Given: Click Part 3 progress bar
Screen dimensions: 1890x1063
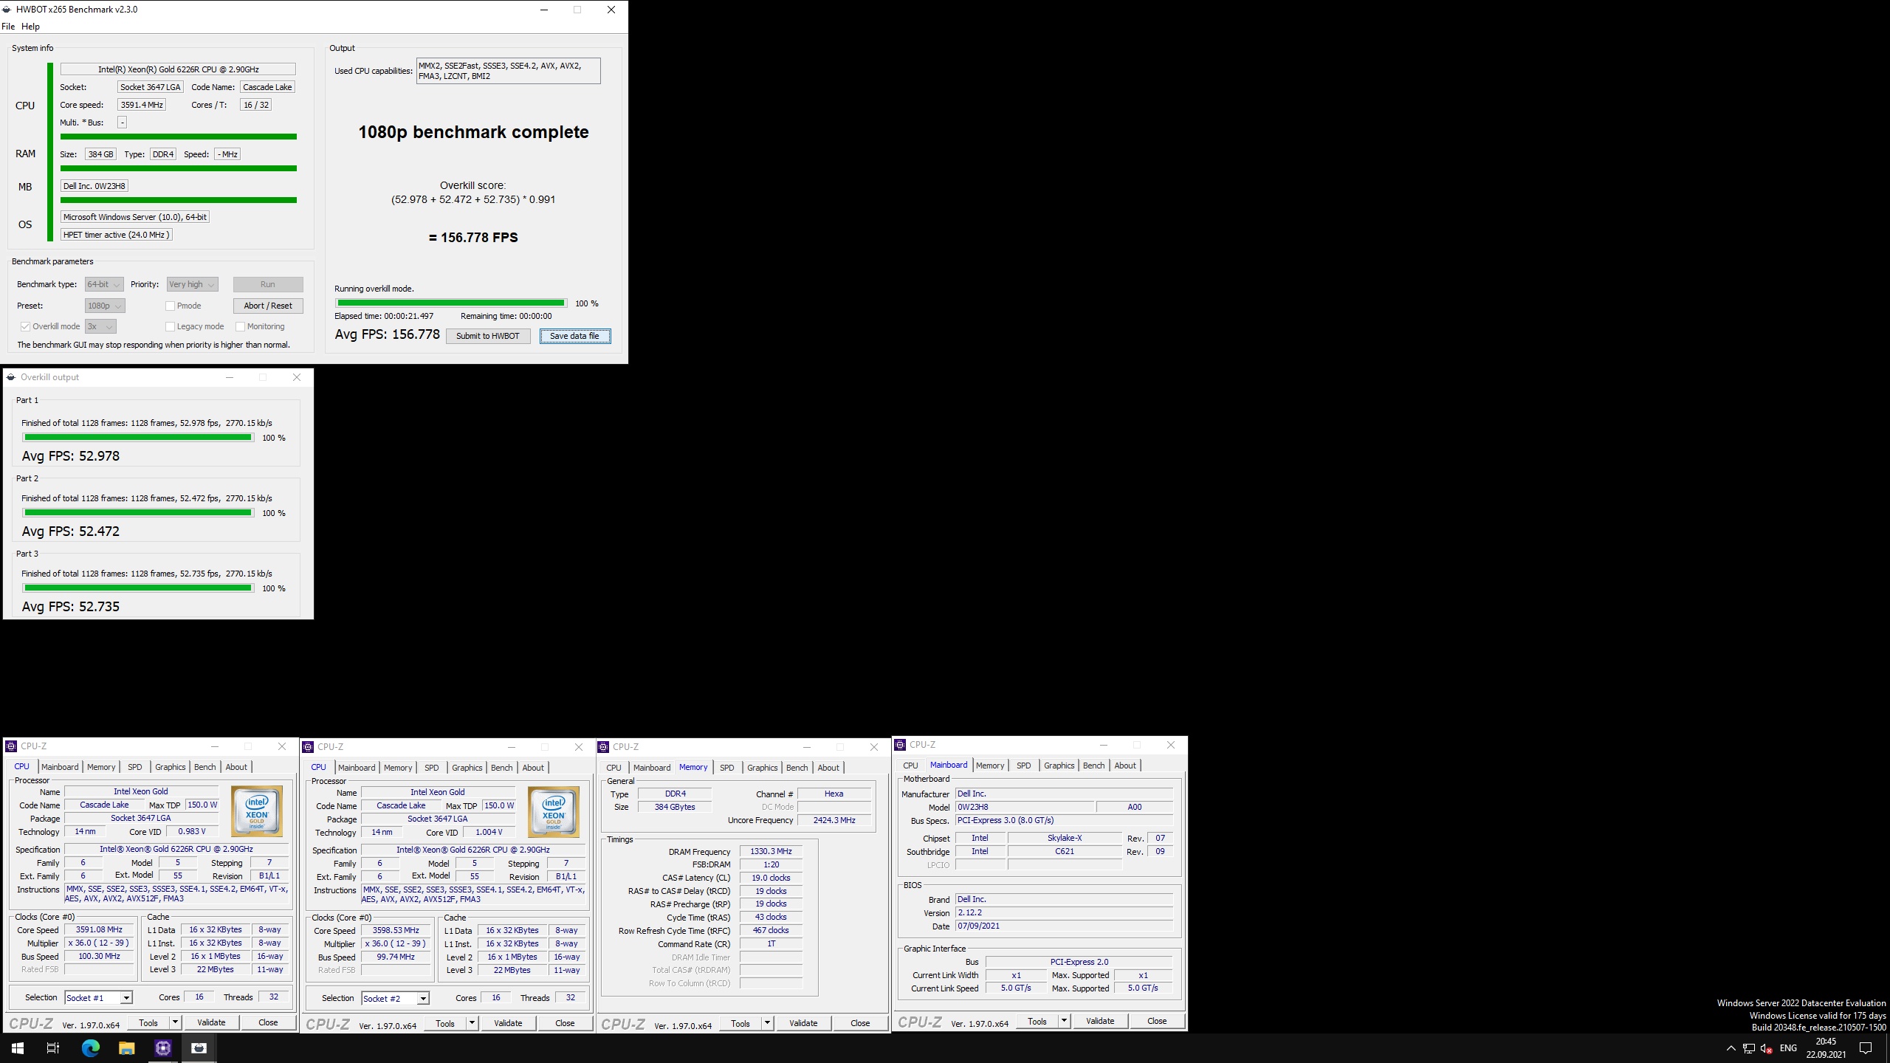Looking at the screenshot, I should (138, 588).
